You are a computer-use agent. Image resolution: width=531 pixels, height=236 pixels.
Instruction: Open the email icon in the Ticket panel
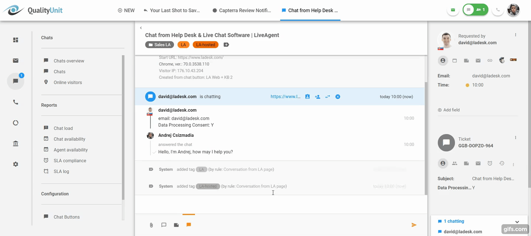click(x=478, y=163)
